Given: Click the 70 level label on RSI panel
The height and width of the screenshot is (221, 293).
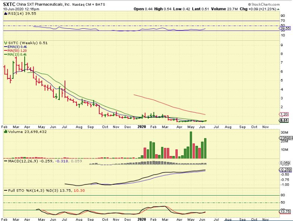Looking at the screenshot, I should point(283,21).
